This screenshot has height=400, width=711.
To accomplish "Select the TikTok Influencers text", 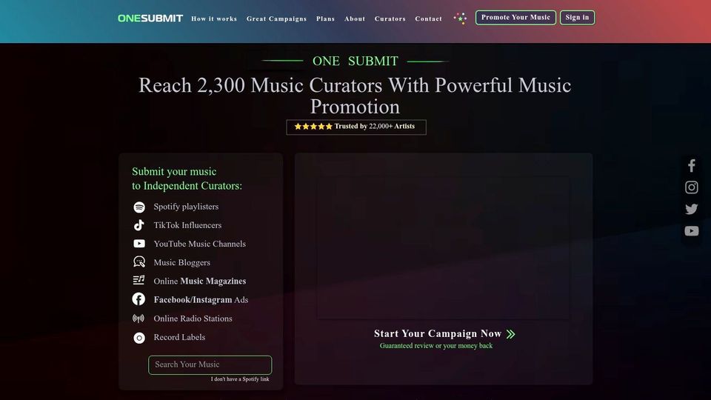I will (187, 225).
